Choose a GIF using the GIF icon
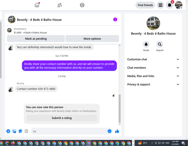The width and height of the screenshot is (188, 146). [26, 131]
